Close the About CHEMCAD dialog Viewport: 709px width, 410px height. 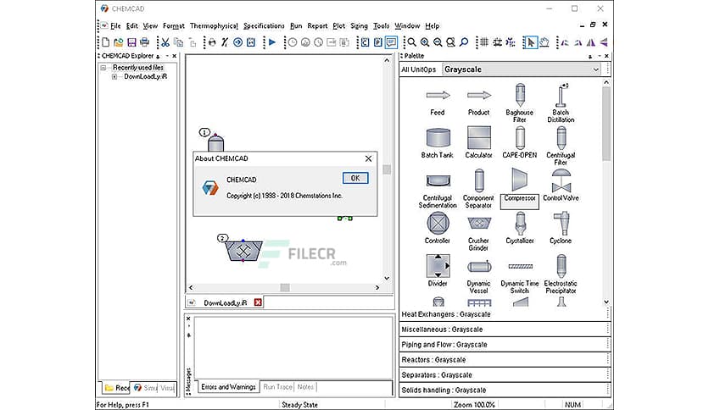pos(369,158)
